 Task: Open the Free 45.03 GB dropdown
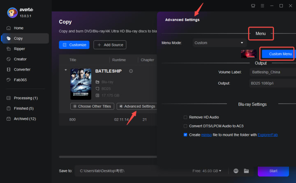[x=207, y=171]
